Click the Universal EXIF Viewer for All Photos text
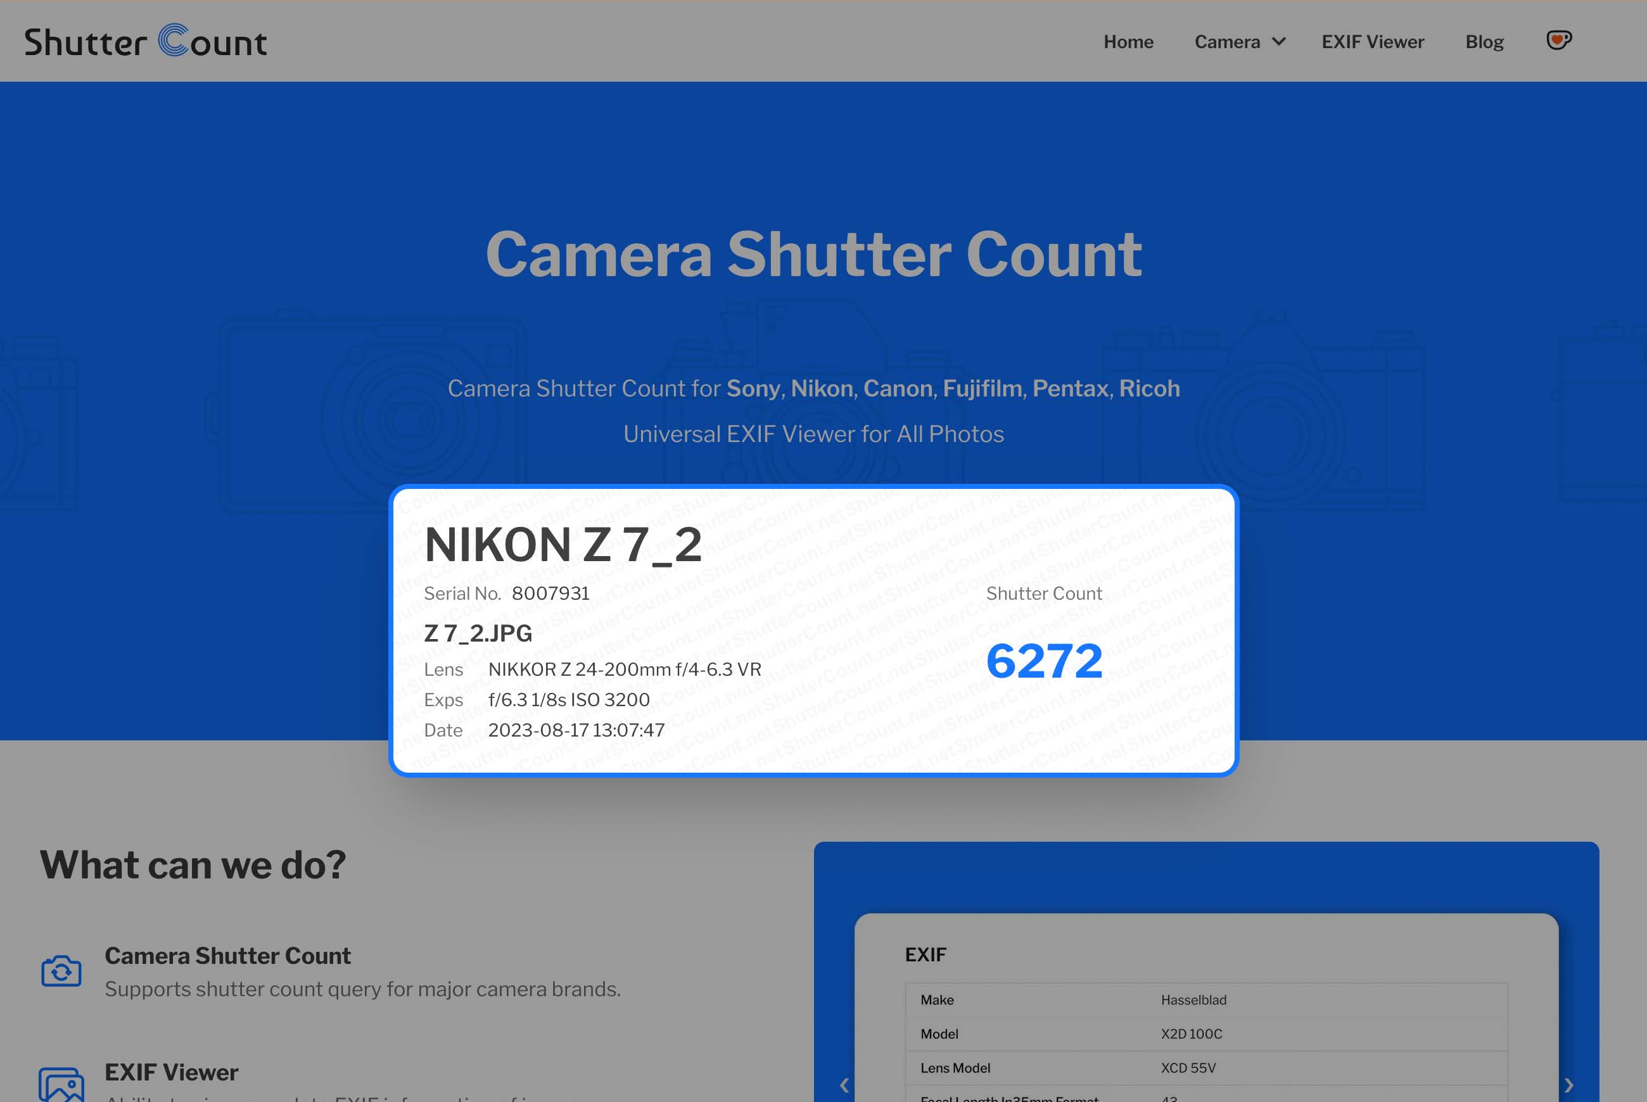The width and height of the screenshot is (1647, 1102). (813, 434)
